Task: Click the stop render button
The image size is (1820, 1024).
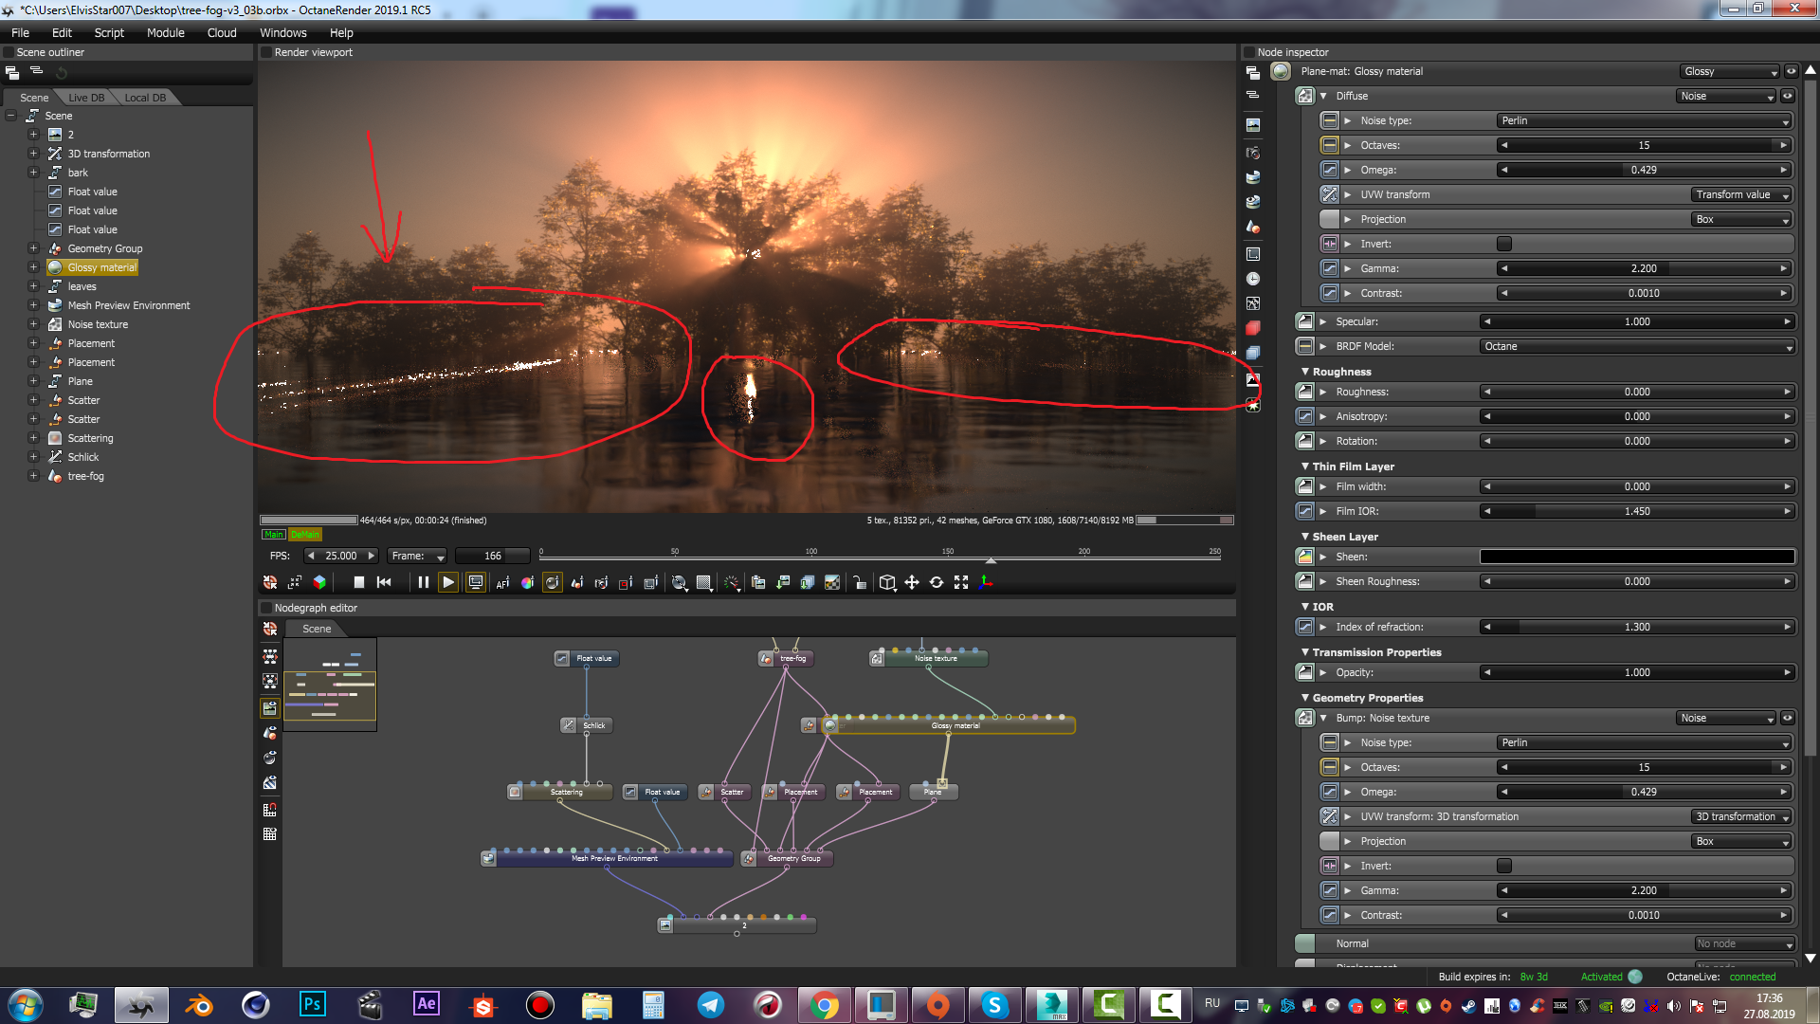Action: [x=358, y=582]
